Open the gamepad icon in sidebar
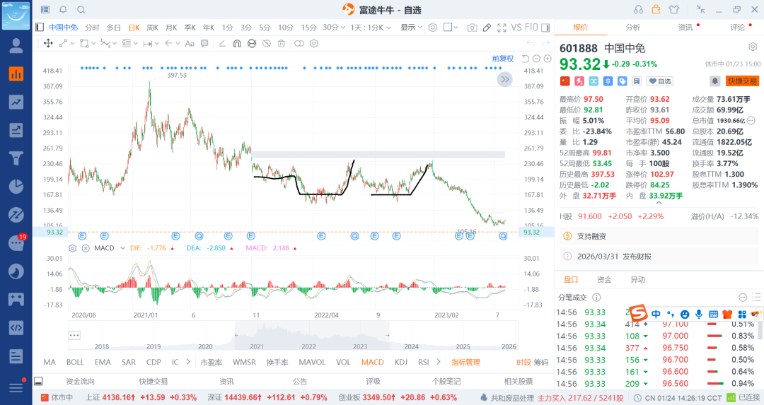This screenshot has height=405, width=764. [x=16, y=300]
